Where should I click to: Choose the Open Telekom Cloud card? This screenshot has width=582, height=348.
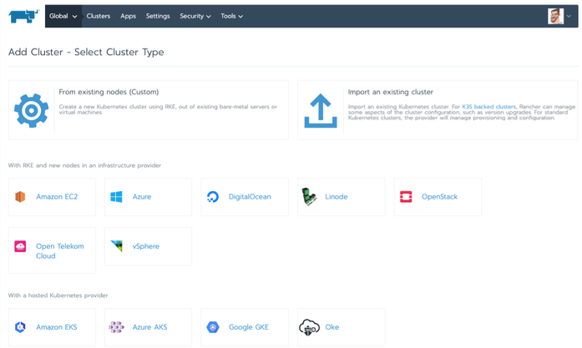[52, 250]
